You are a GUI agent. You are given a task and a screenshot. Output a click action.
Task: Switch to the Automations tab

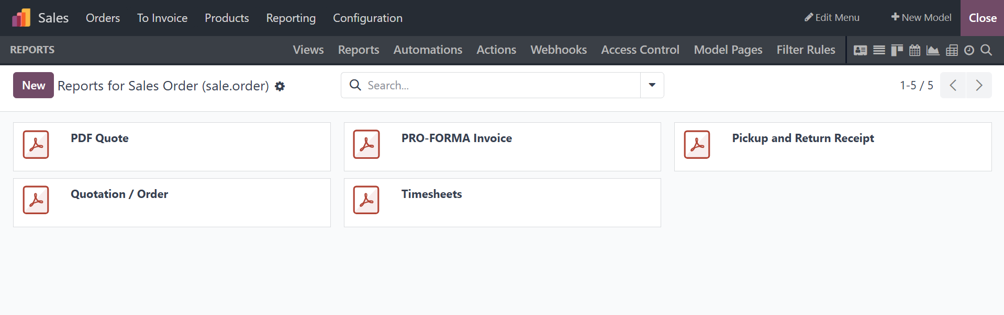point(428,50)
